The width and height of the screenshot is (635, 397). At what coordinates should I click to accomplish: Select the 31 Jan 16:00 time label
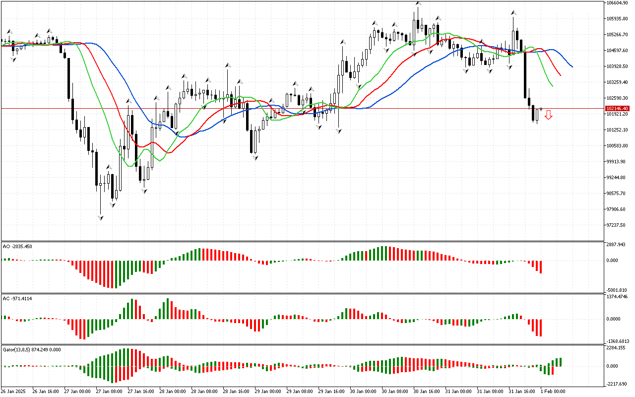(521, 392)
